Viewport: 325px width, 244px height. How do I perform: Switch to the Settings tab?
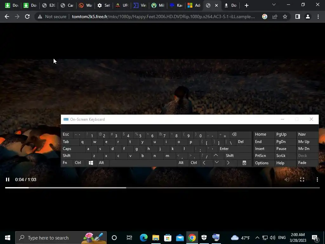coord(104,5)
